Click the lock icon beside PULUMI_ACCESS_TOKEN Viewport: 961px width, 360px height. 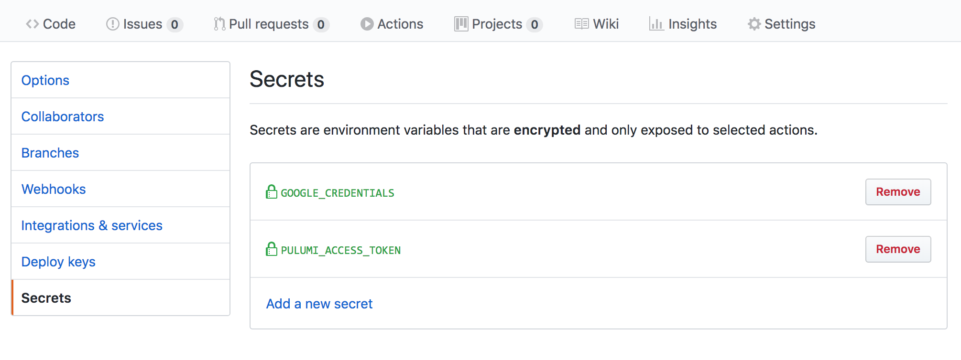pos(272,249)
